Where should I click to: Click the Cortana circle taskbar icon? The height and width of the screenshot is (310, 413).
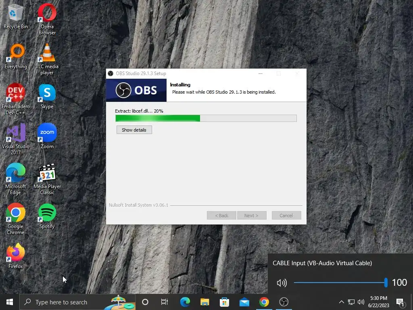click(x=145, y=302)
